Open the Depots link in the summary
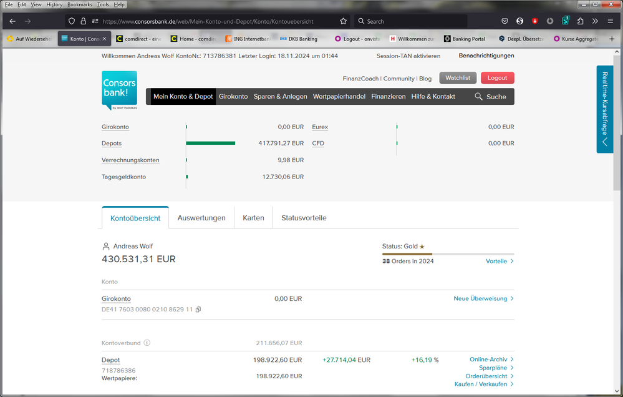The height and width of the screenshot is (397, 623). pyautogui.click(x=112, y=143)
